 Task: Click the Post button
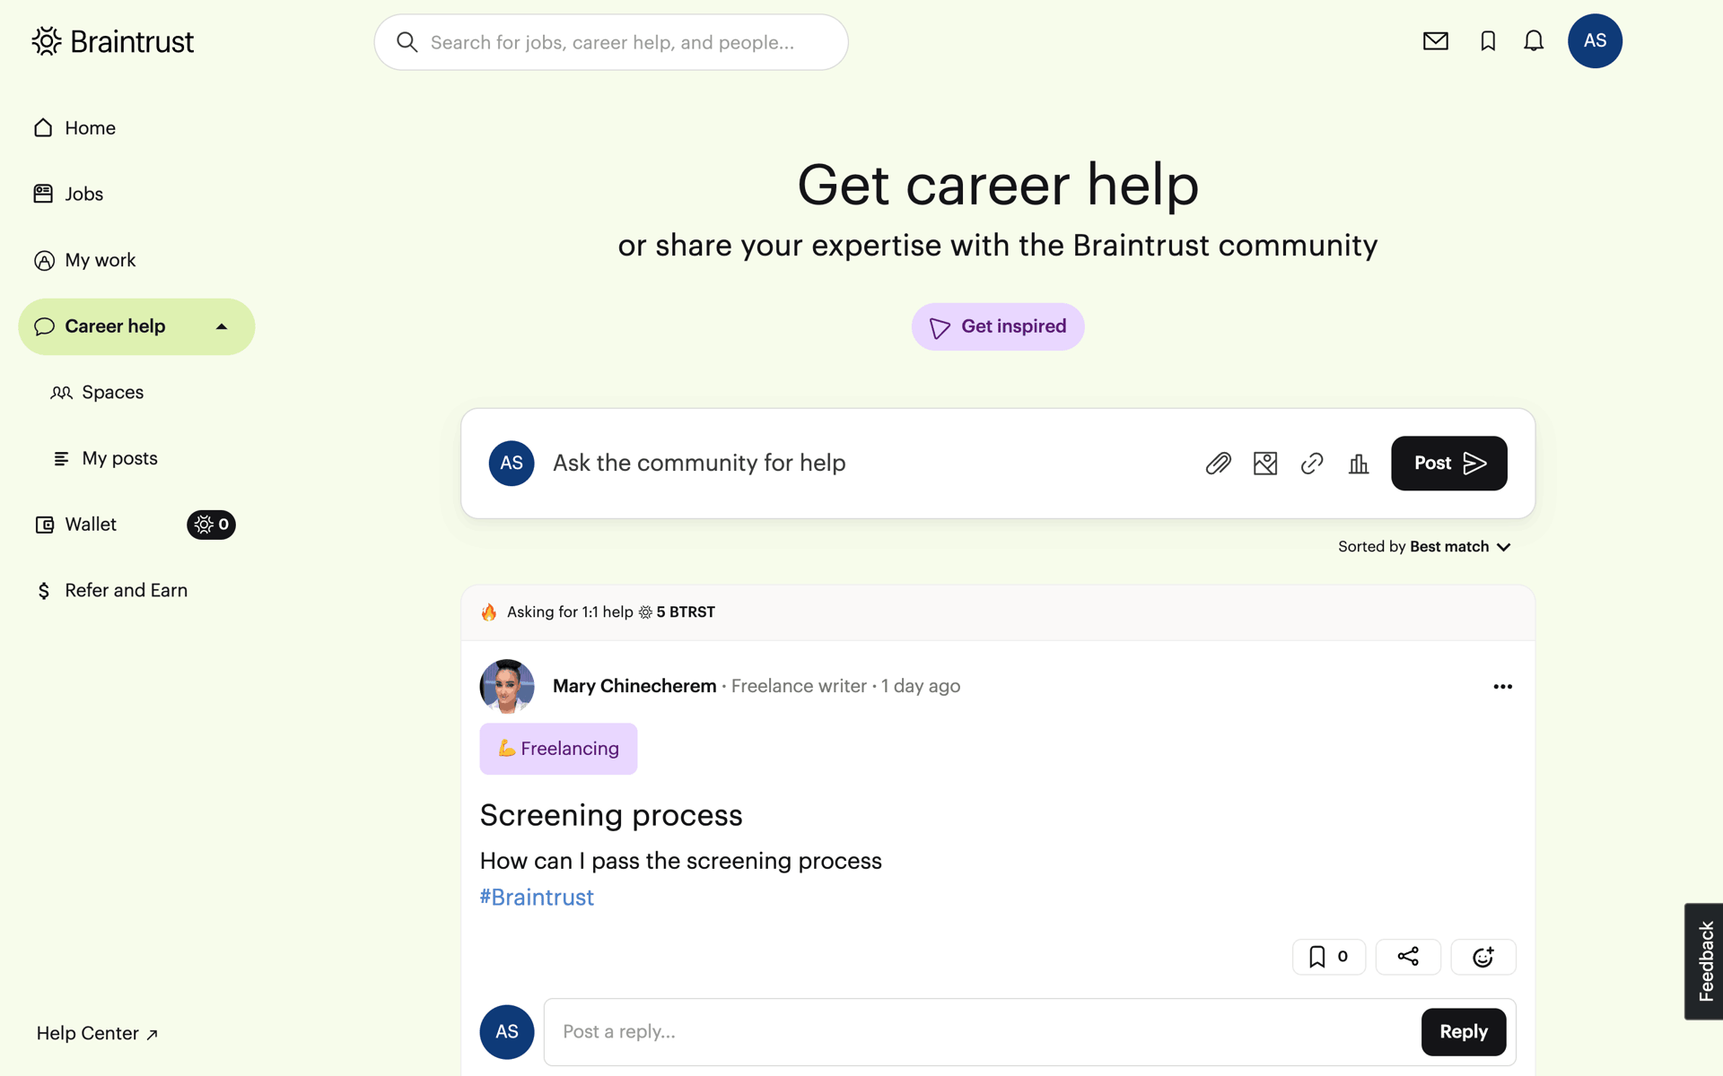click(x=1449, y=464)
